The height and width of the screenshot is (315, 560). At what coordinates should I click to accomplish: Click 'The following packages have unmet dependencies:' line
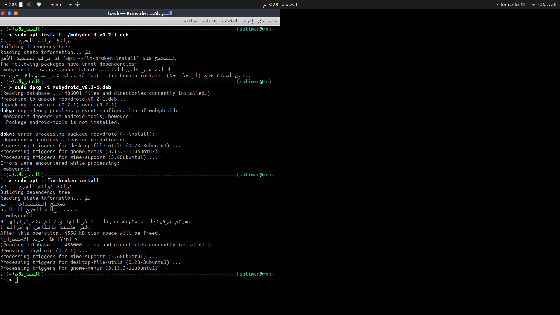69,64
